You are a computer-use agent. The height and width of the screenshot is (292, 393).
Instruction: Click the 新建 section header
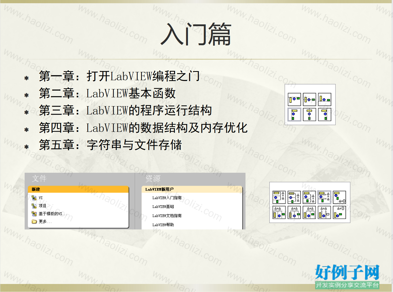pyautogui.click(x=78, y=189)
